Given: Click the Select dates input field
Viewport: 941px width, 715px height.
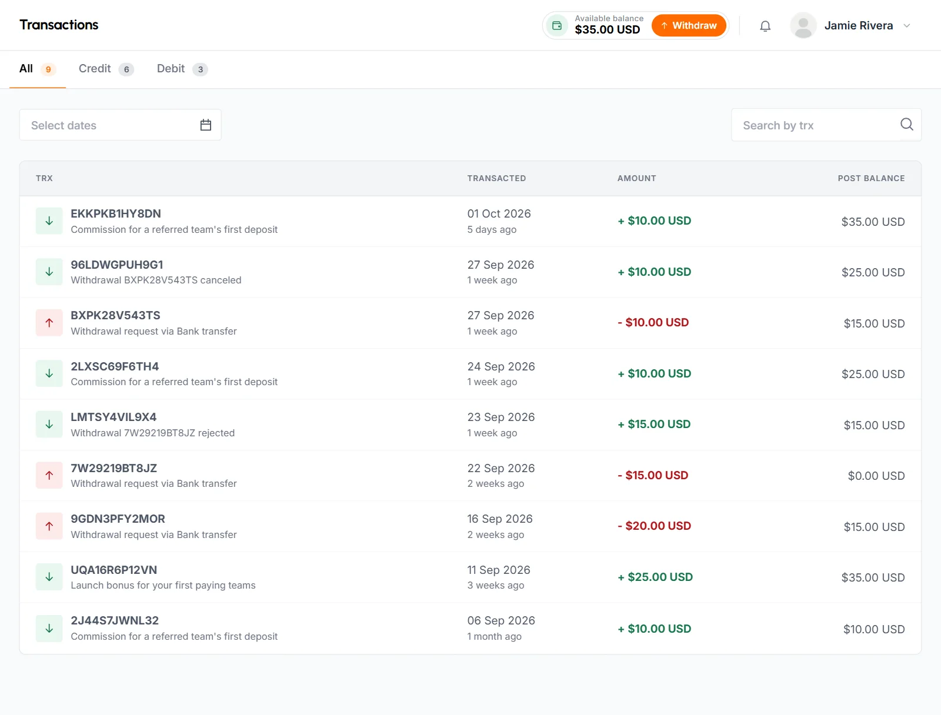Looking at the screenshot, I should click(121, 125).
